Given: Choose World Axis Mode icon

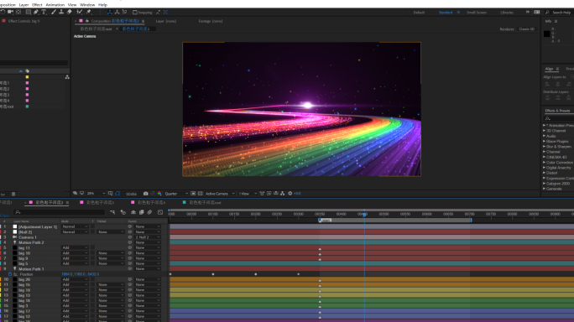Looking at the screenshot, I should 117,12.
